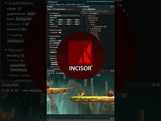Click the small icon left of Project menu
This screenshot has width=161, height=121.
click(x=49, y=4)
